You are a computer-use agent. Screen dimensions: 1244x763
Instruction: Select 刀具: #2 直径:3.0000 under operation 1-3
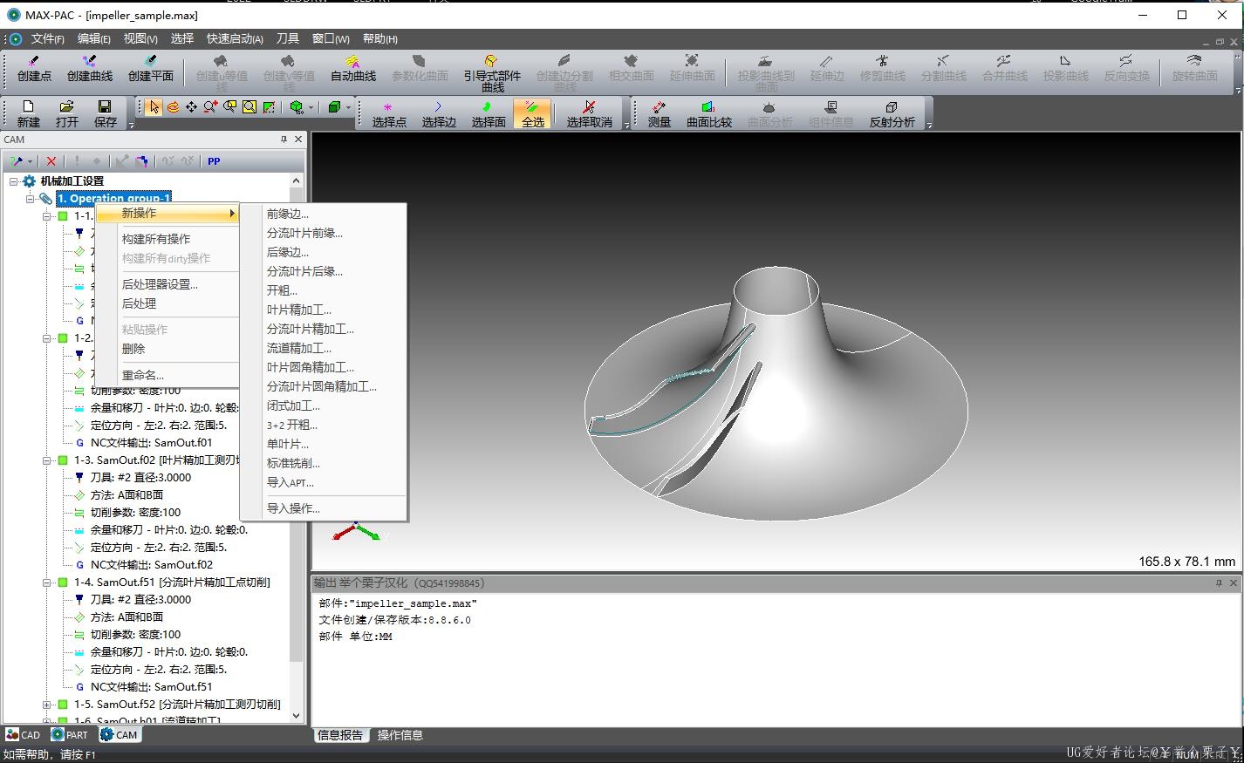140,478
